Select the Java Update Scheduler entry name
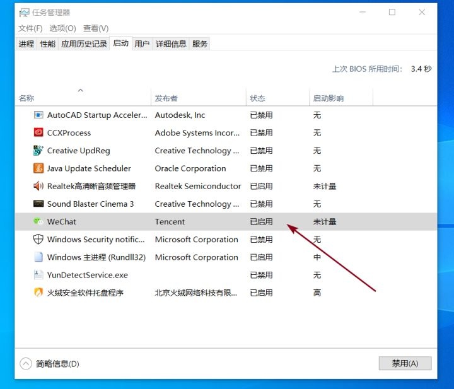Viewport: 454px width, 389px height. (89, 168)
